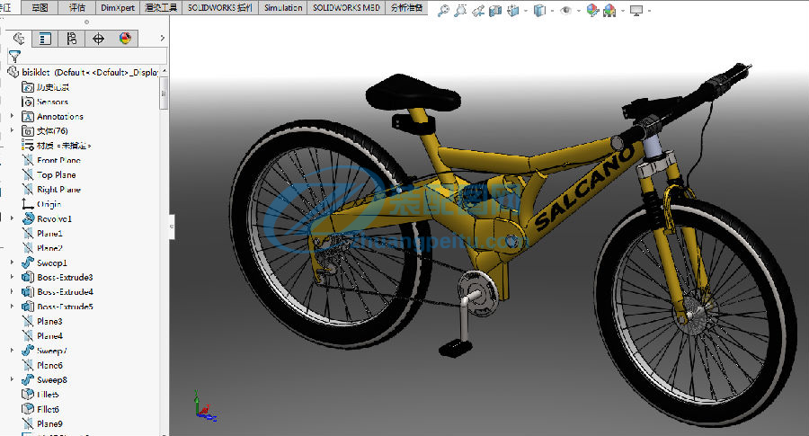Expand the Sweep1 feature
The width and height of the screenshot is (809, 436).
pyautogui.click(x=12, y=262)
